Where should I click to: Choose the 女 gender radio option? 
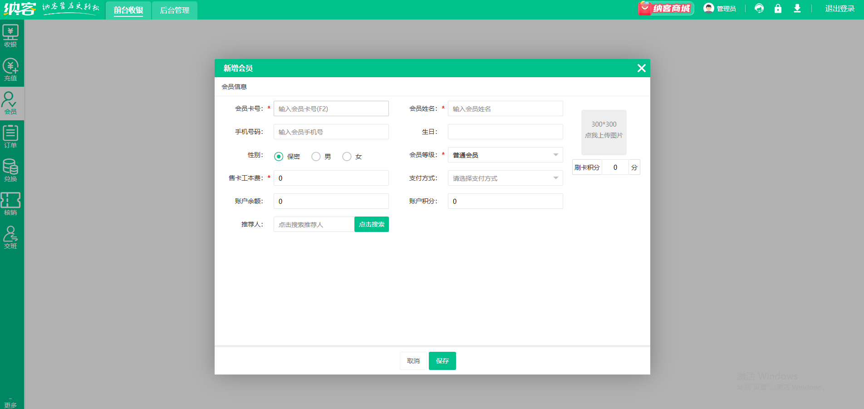point(347,157)
